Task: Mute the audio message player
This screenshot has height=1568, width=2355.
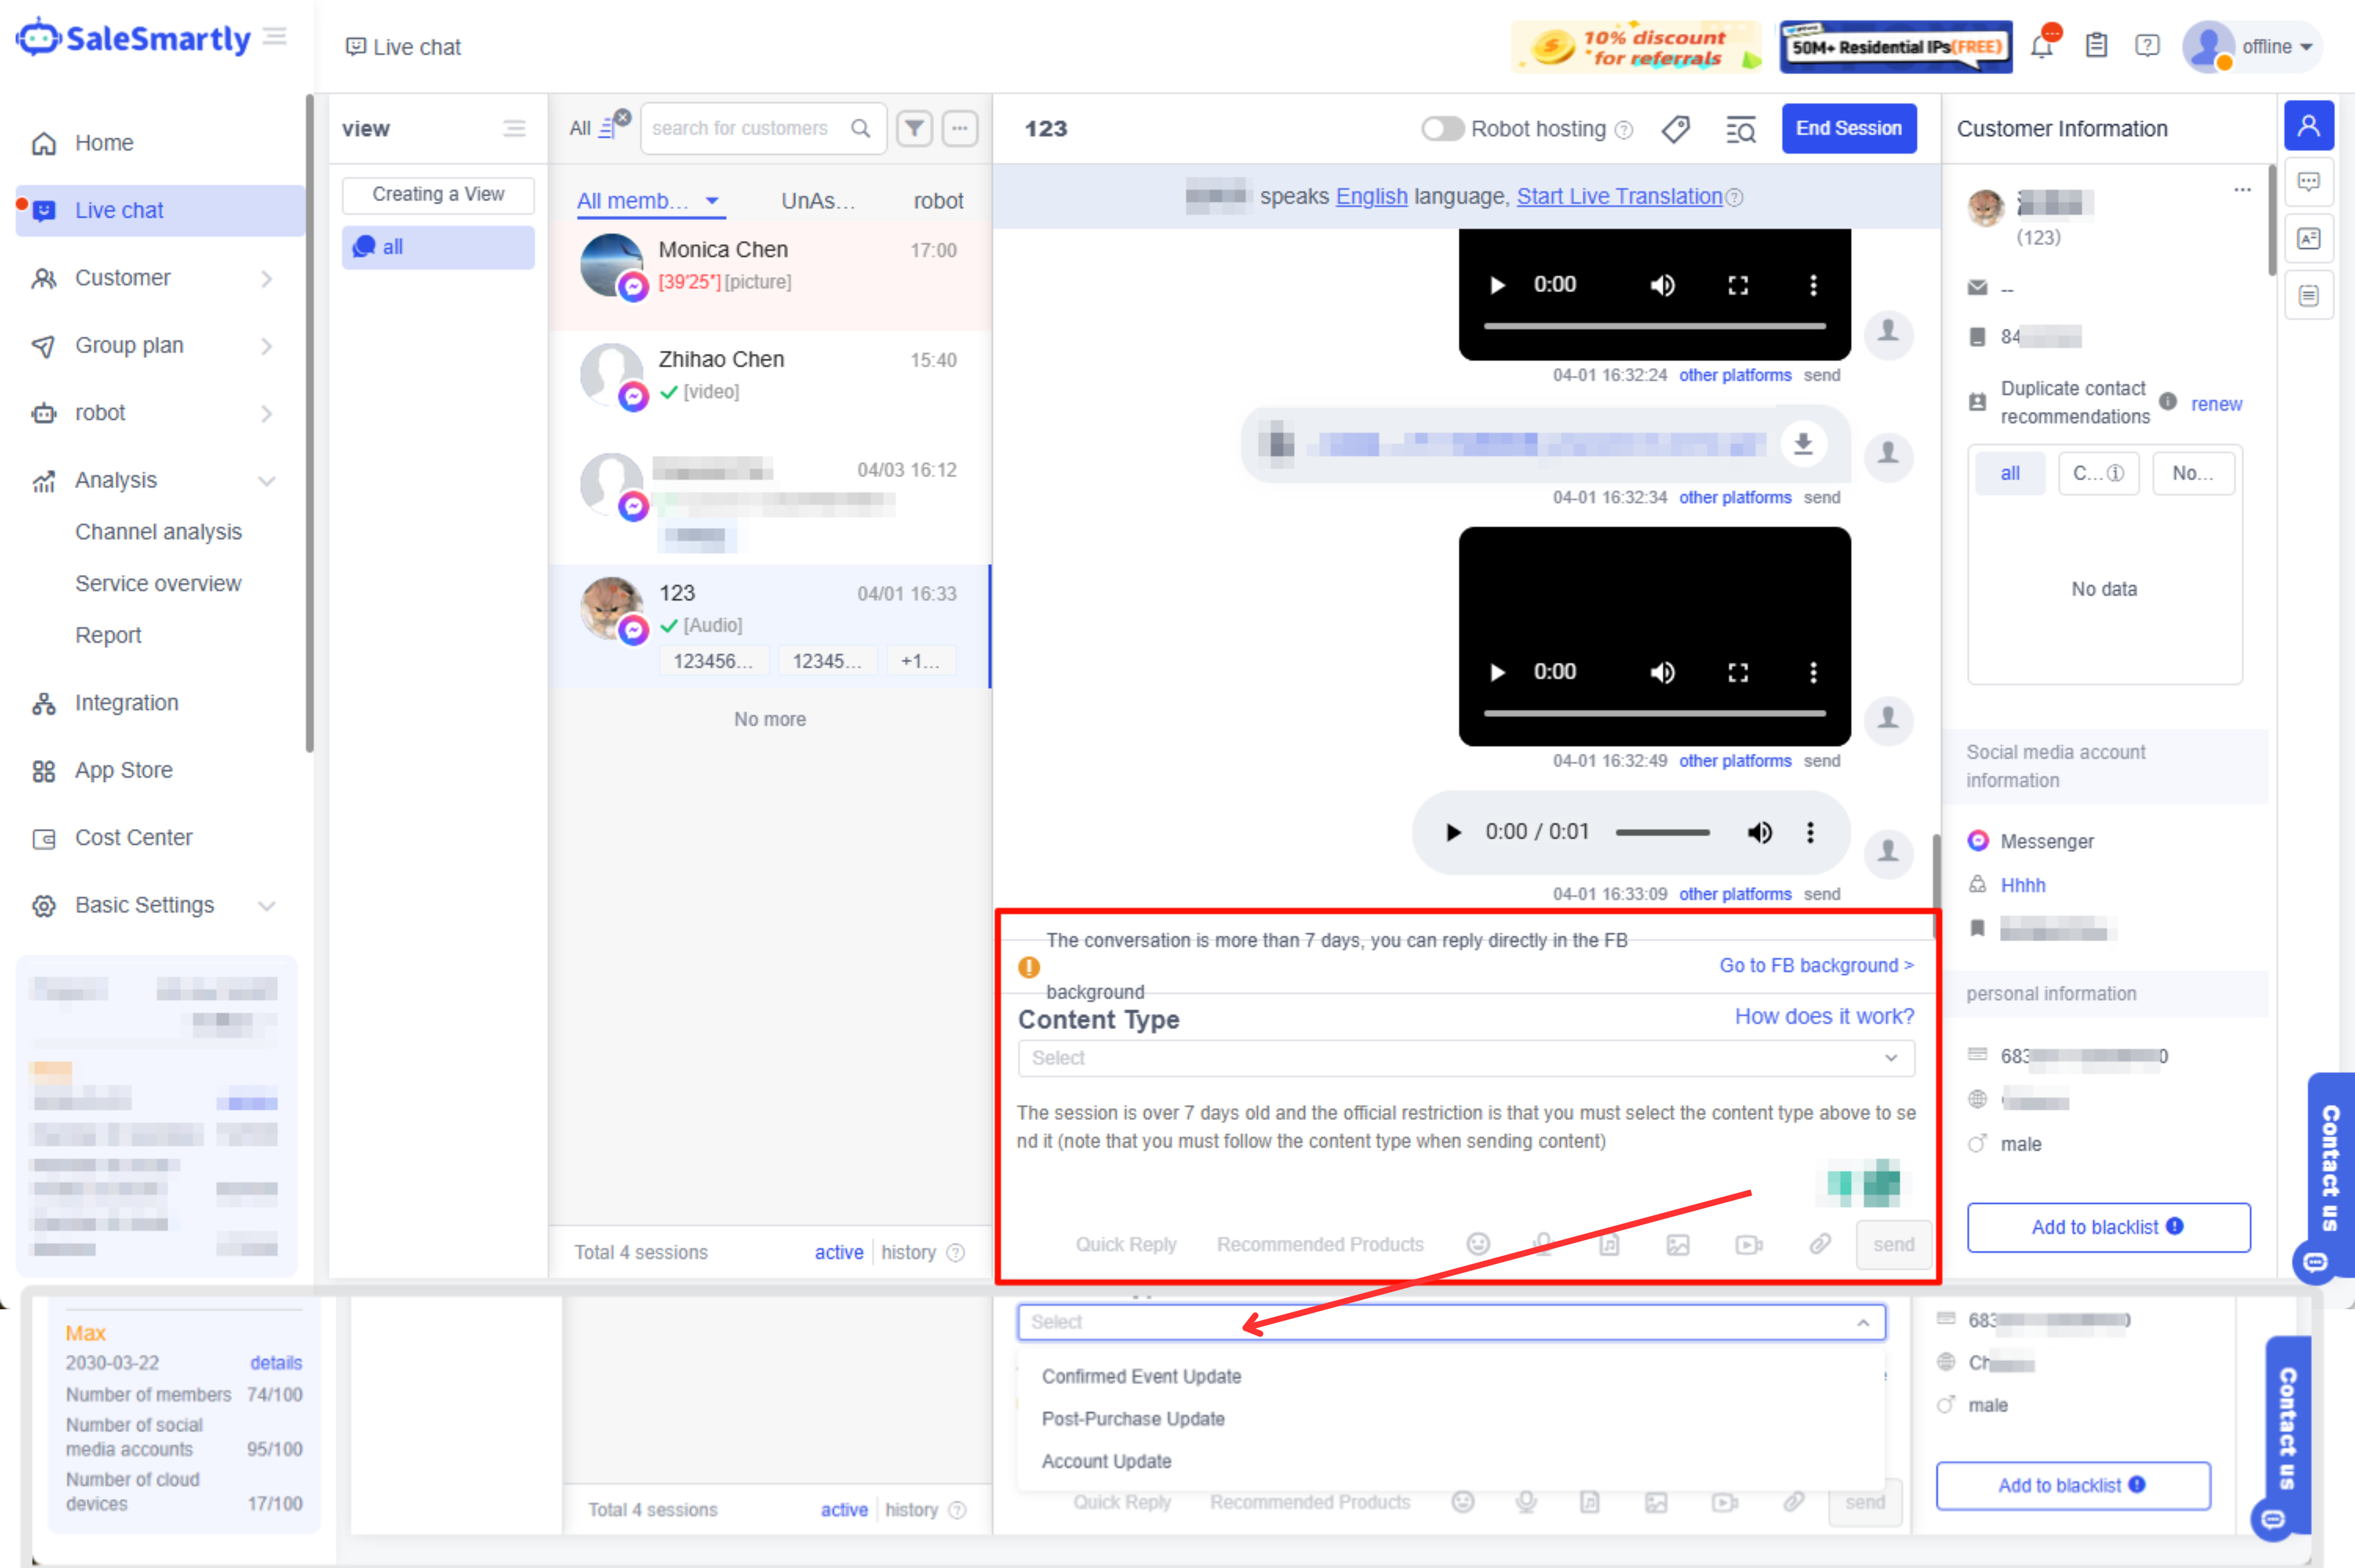Action: tap(1759, 832)
